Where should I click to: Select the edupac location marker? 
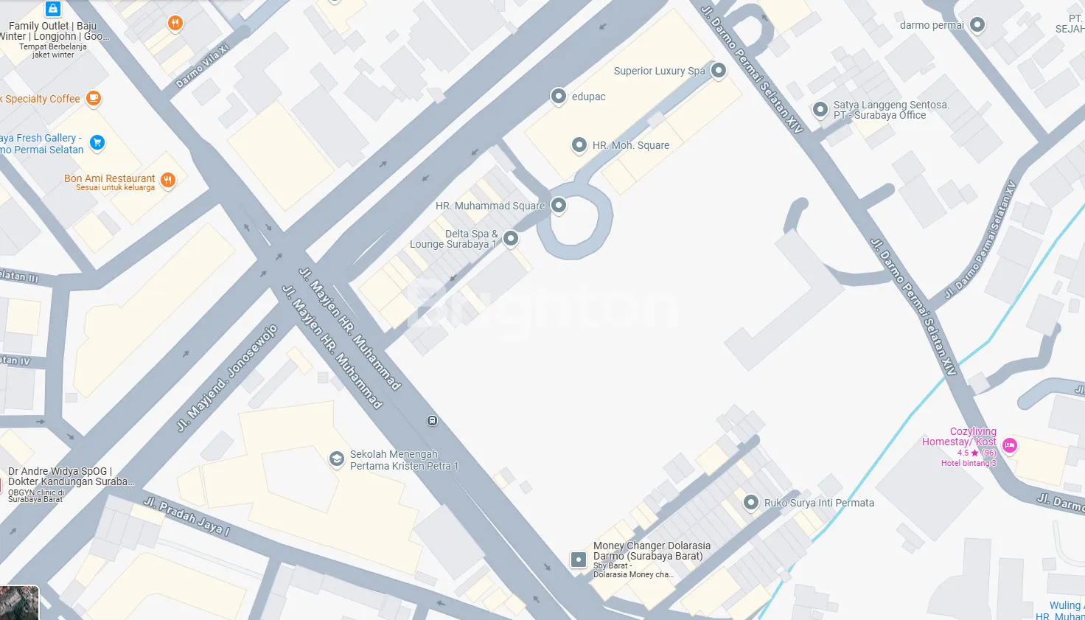coord(559,96)
